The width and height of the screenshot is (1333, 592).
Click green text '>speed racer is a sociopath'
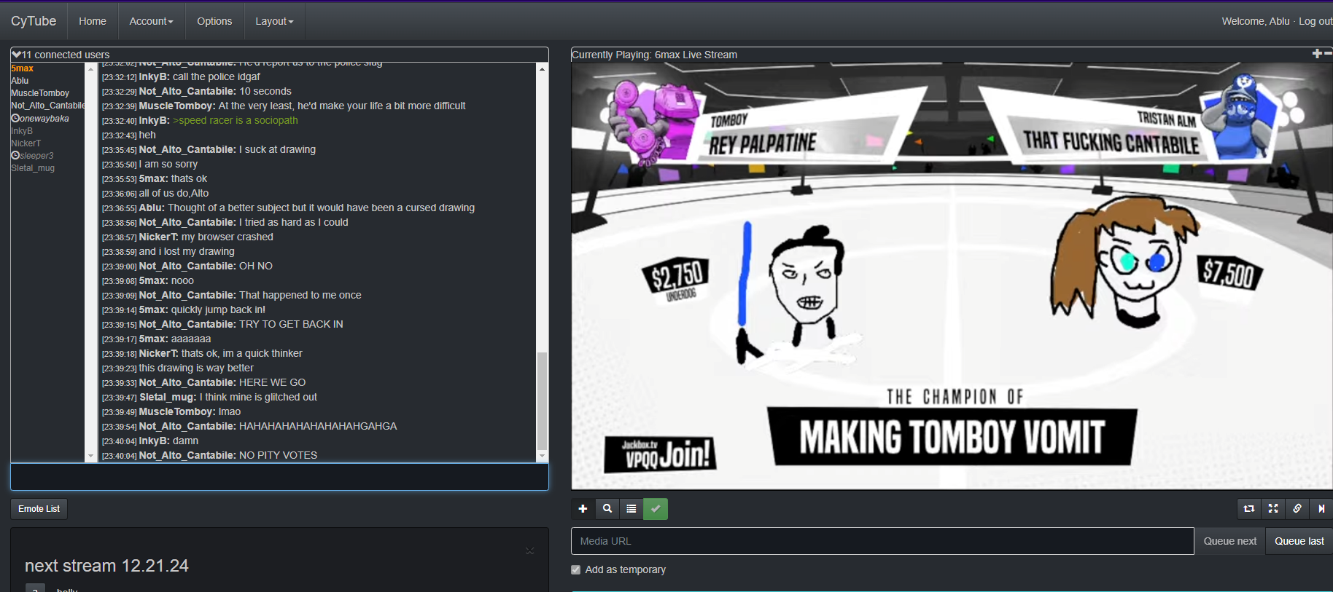236,120
